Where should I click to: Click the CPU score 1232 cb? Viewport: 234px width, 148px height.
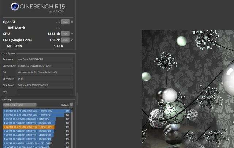click(x=54, y=34)
